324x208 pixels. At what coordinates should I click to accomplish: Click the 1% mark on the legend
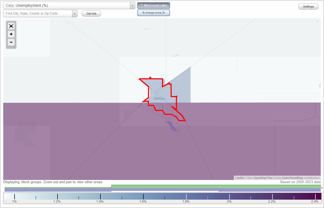14,202
